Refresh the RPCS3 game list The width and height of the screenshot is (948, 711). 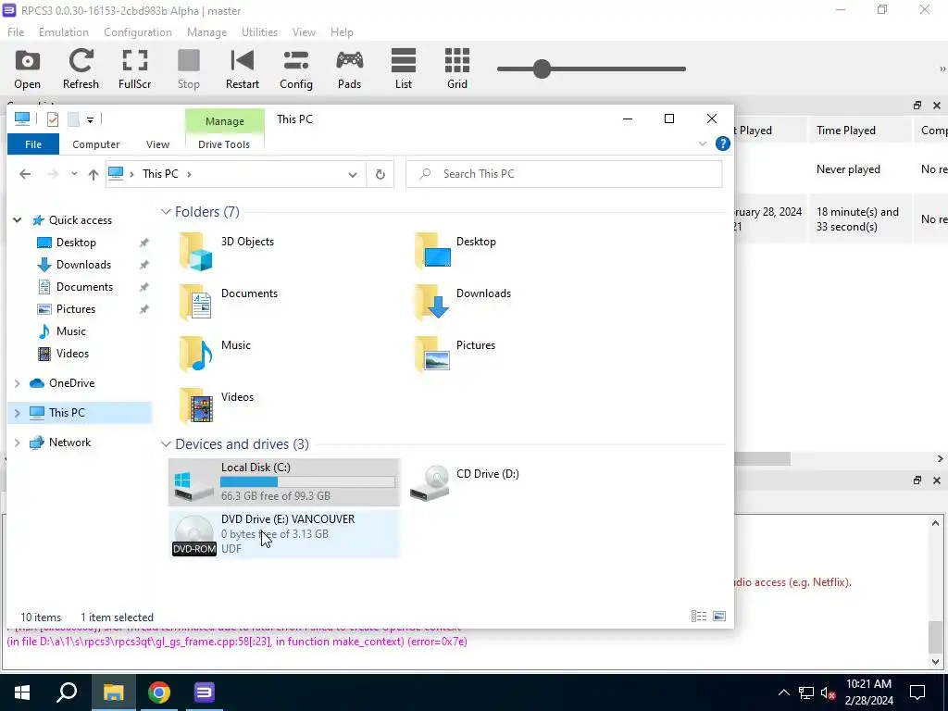pos(81,69)
